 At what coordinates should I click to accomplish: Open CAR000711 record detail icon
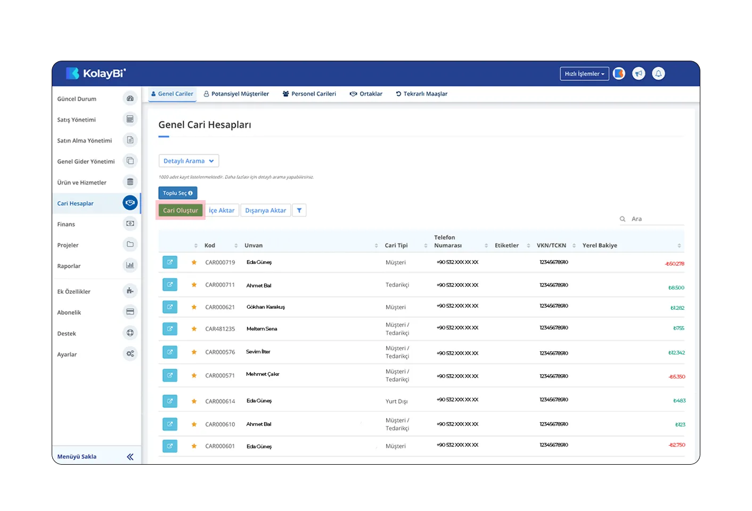point(170,285)
